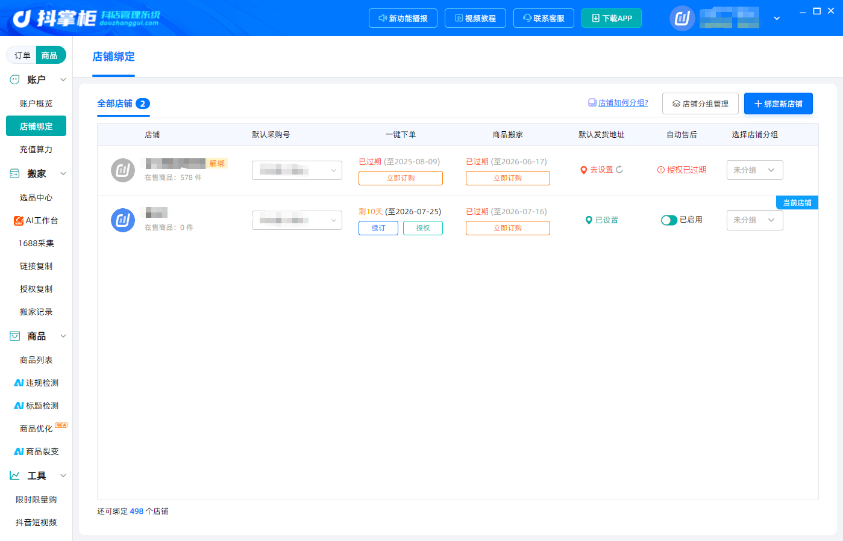
Task: Open the first store's 未分组 dropdown
Action: pyautogui.click(x=754, y=170)
